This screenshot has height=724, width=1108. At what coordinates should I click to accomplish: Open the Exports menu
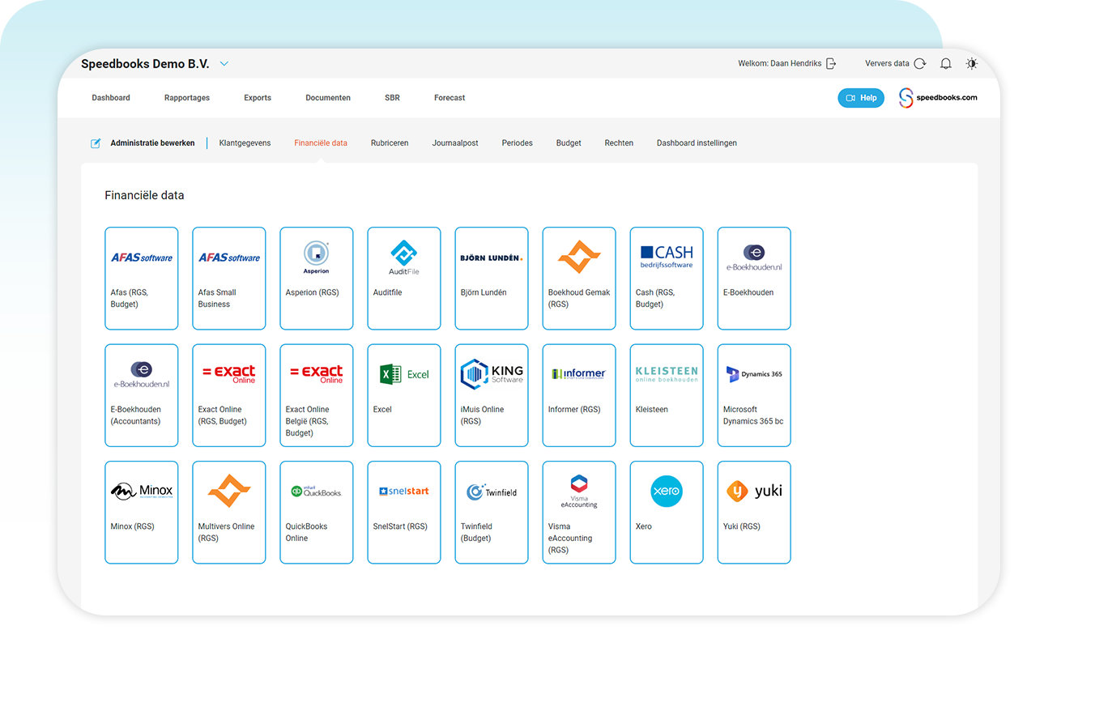258,98
